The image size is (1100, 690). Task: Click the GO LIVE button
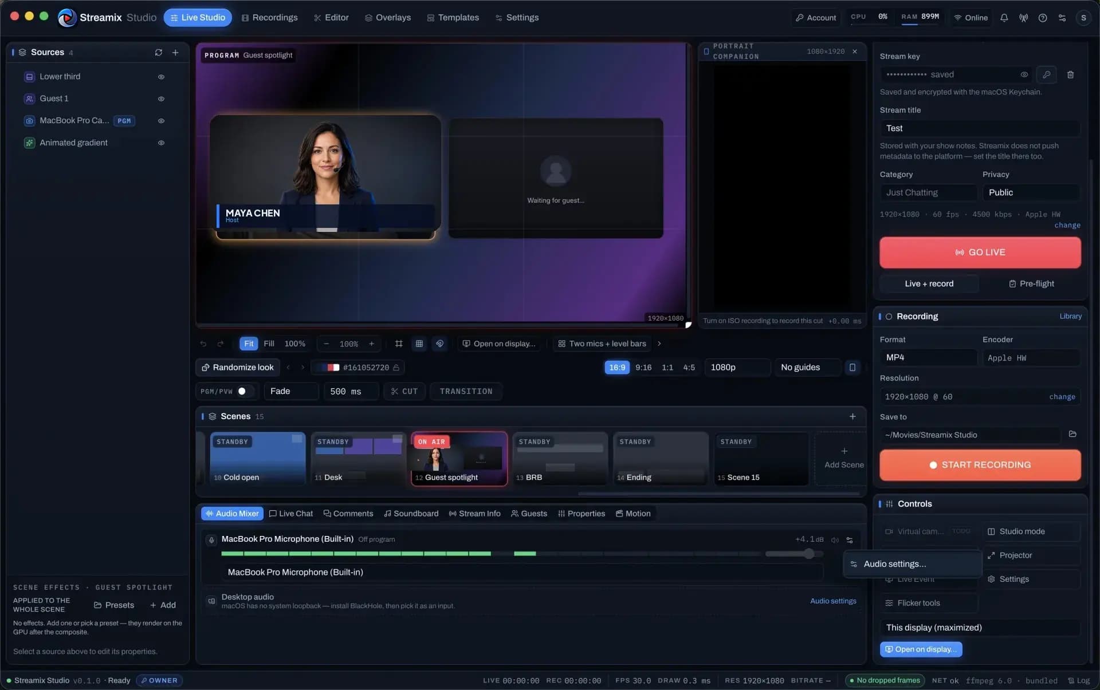pyautogui.click(x=980, y=253)
